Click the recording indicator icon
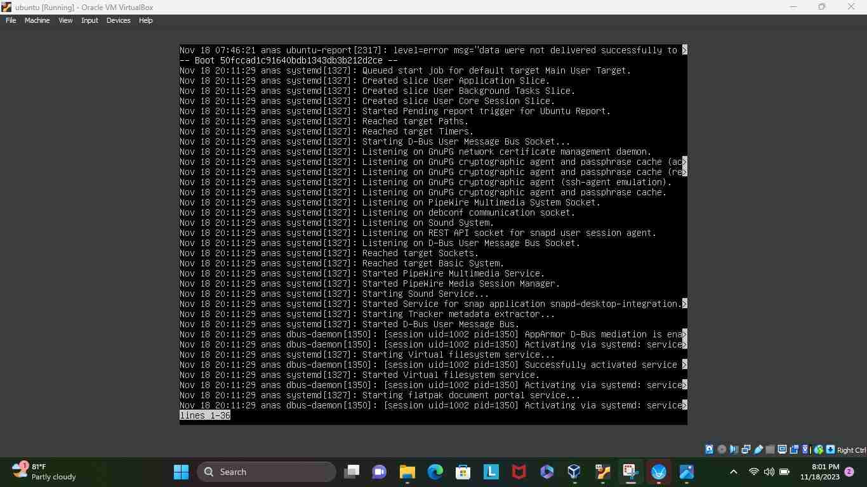This screenshot has height=487, width=867. pos(794,450)
